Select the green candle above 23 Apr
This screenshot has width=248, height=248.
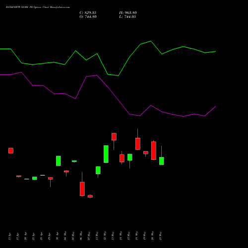click(x=35, y=178)
